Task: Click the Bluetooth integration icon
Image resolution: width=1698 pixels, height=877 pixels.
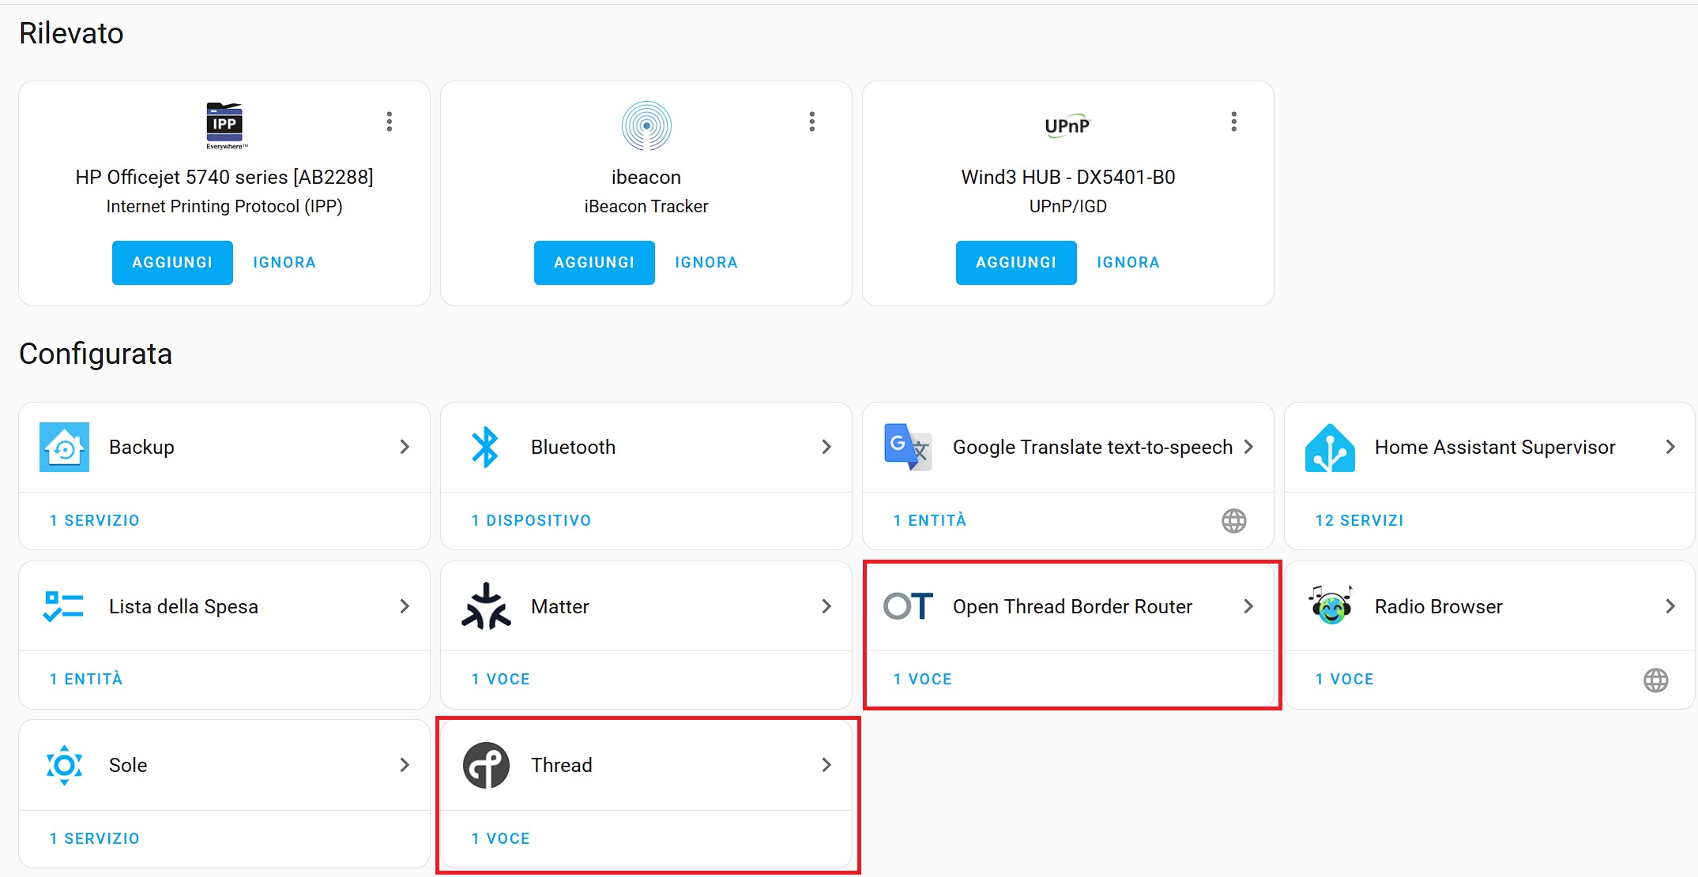Action: [485, 448]
